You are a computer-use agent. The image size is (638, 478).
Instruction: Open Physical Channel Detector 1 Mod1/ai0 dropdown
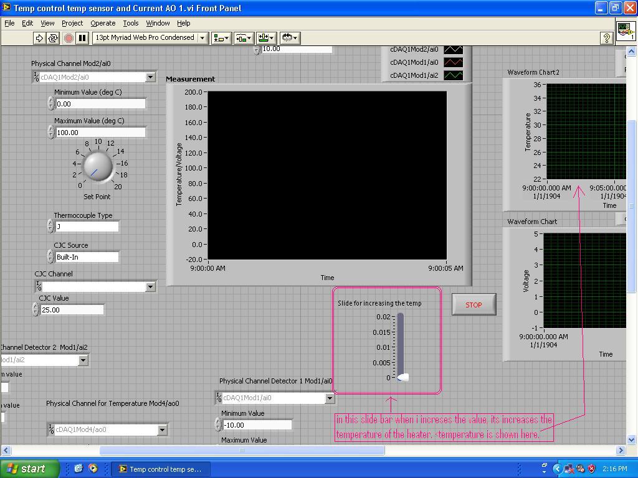coord(330,398)
